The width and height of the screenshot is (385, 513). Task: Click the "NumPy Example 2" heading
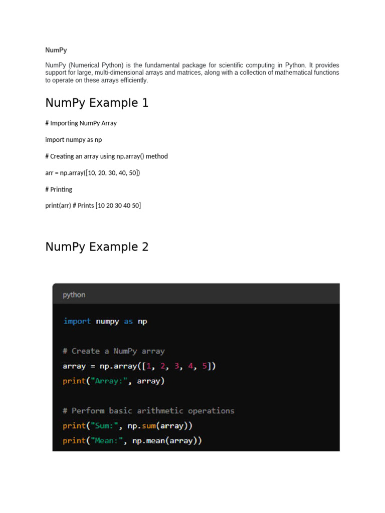click(97, 247)
